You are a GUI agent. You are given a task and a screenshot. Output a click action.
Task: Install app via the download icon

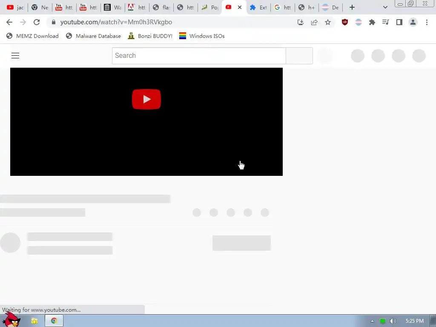pos(301,22)
